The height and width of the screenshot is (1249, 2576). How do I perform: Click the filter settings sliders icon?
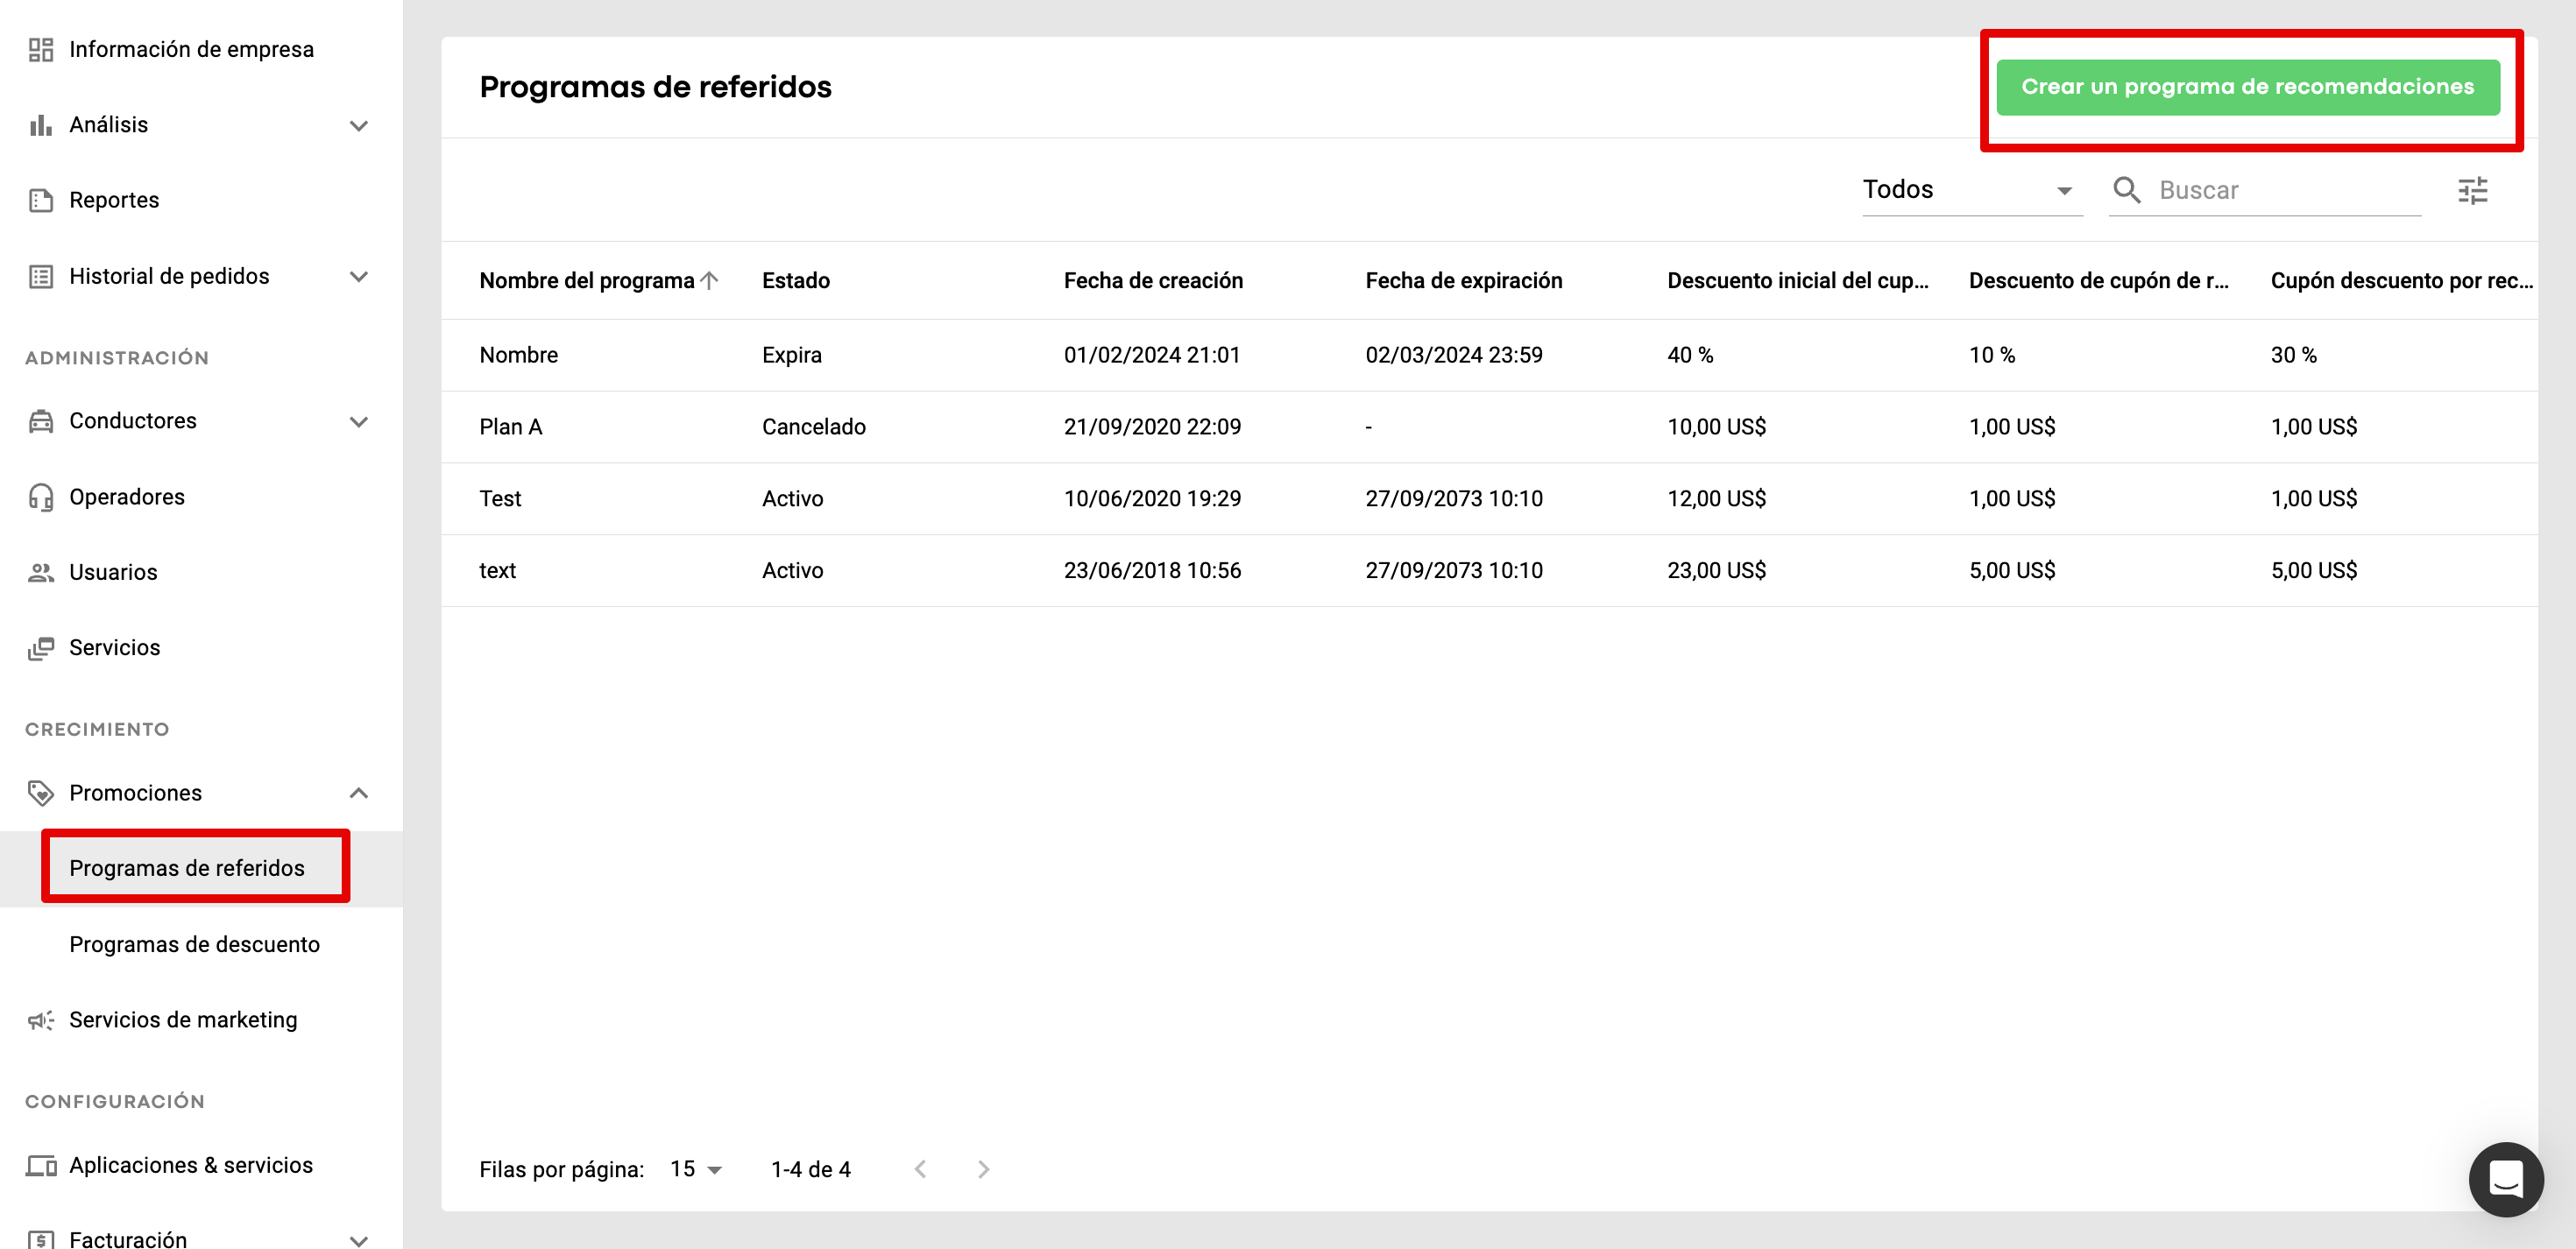pos(2472,190)
